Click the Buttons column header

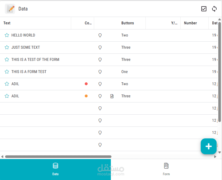[x=128, y=23]
